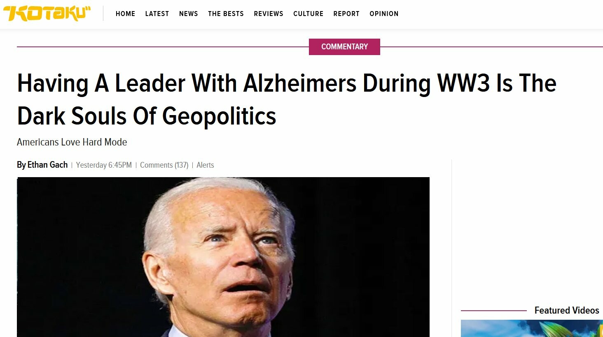
Task: Click the COMMENTARY category tag
Action: point(344,47)
